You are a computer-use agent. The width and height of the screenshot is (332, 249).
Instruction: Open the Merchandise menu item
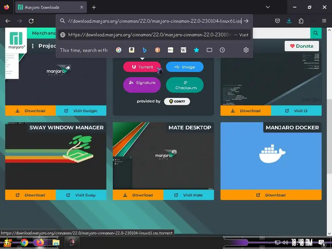(x=44, y=33)
